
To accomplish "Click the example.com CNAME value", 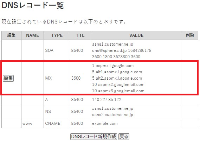I will tap(105, 123).
